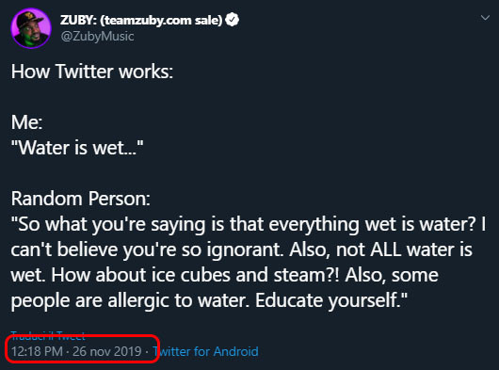Viewport: 499px width, 370px height.
Task: Click the Traduci il Tweet link
Action: coord(48,335)
